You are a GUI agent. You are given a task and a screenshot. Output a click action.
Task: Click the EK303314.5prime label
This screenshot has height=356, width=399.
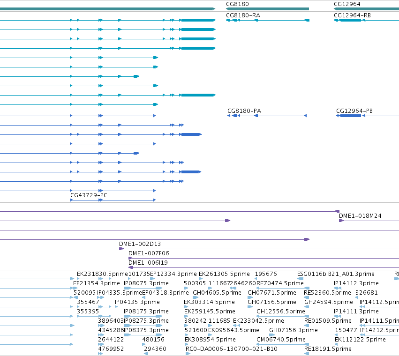coord(210,302)
